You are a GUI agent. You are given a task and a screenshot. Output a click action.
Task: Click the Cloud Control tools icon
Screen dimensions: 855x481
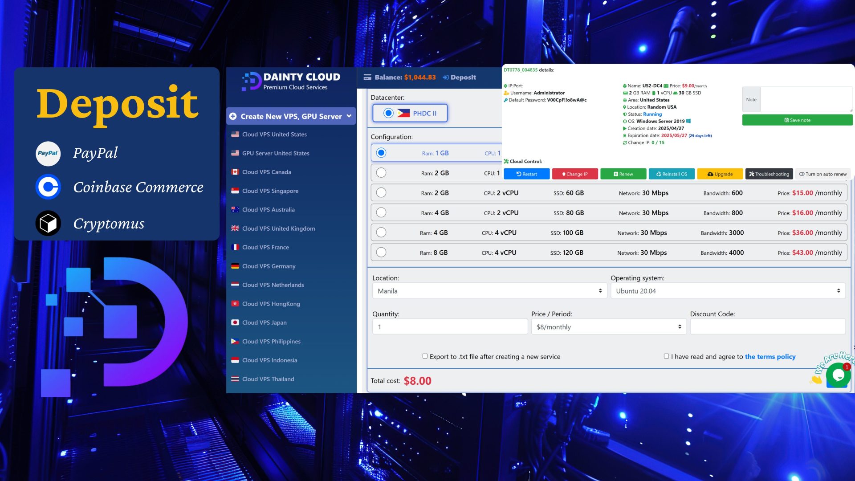click(506, 161)
